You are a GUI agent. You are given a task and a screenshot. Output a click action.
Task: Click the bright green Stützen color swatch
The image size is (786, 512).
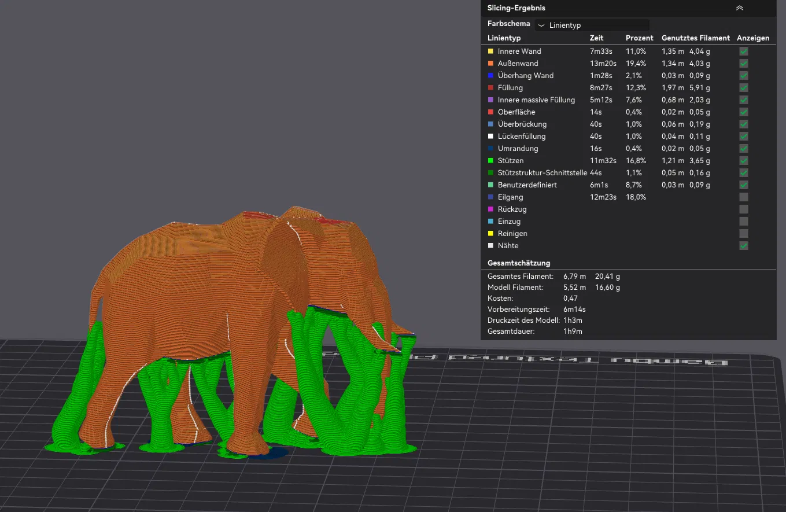coord(490,161)
